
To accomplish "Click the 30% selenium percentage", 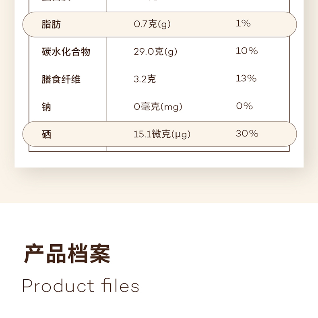I will click(247, 134).
